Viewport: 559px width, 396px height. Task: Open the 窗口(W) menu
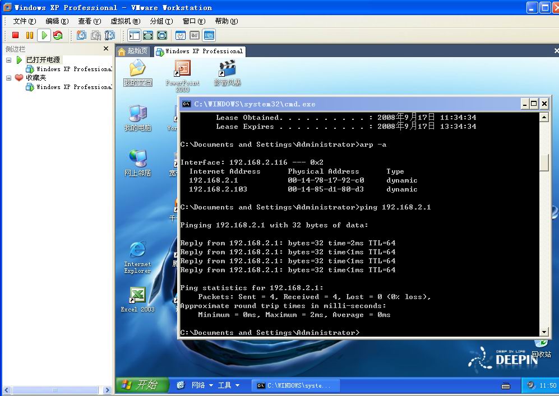[194, 21]
